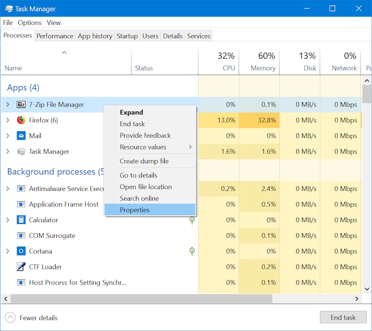372x331 pixels.
Task: Switch to the App history tab
Action: (x=95, y=36)
